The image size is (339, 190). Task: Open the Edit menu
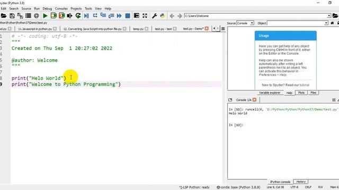coord(4,8)
